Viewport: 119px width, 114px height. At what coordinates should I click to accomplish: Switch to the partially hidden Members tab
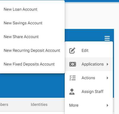[x=4, y=105]
